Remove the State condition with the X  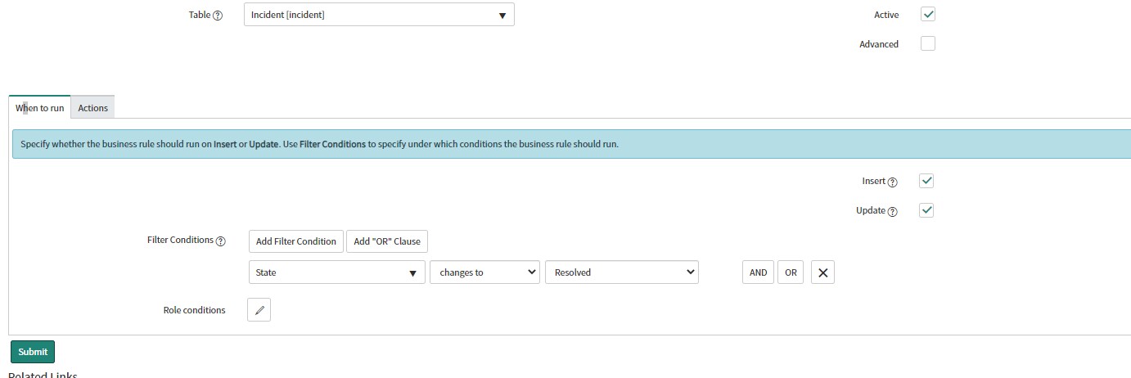pos(822,272)
